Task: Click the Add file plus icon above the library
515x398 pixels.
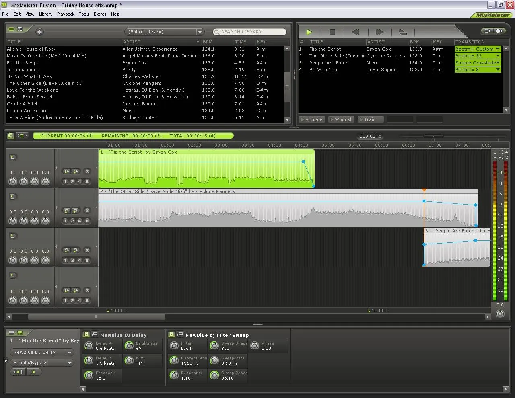Action: (x=39, y=32)
